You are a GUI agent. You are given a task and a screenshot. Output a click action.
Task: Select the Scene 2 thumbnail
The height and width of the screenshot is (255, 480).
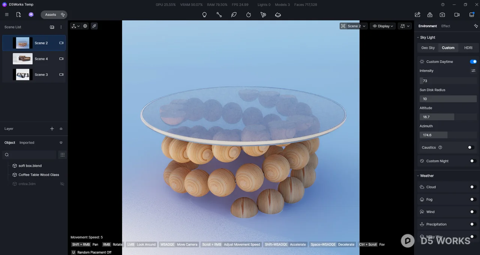pyautogui.click(x=22, y=43)
